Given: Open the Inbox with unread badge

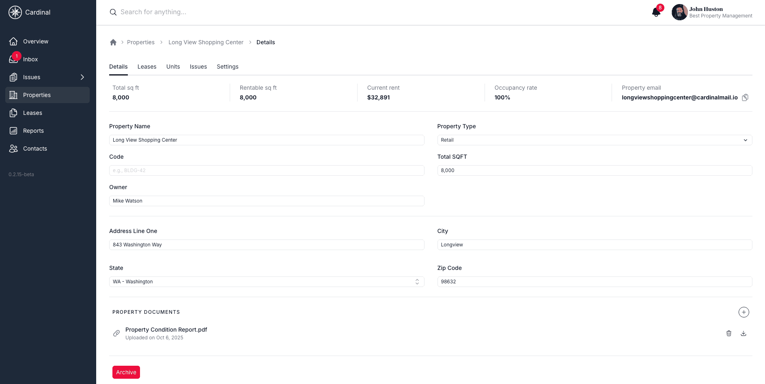Looking at the screenshot, I should [x=30, y=59].
